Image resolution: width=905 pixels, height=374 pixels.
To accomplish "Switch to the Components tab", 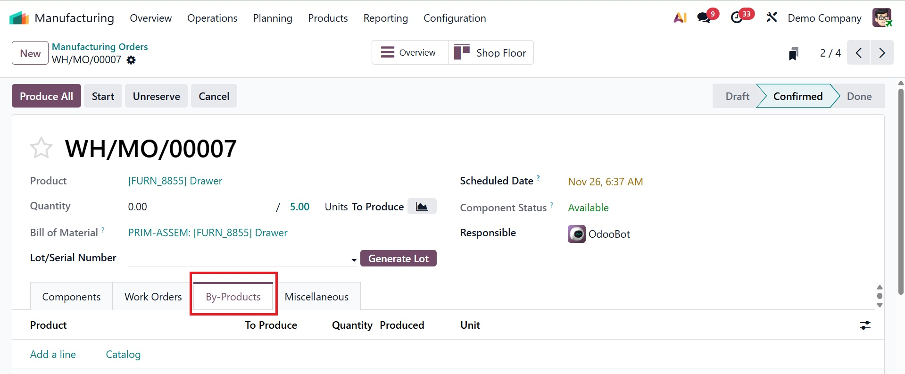I will (x=71, y=297).
